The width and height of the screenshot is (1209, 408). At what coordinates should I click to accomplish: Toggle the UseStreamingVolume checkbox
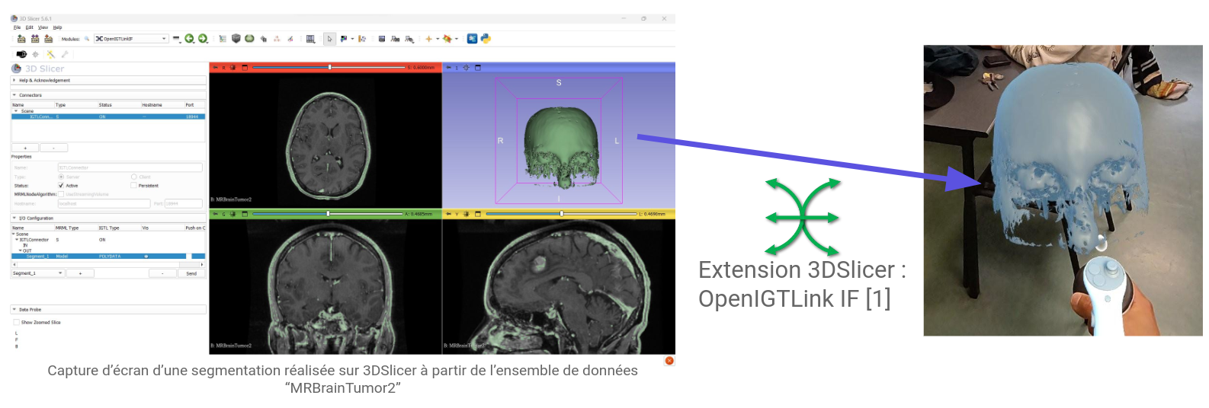(61, 194)
